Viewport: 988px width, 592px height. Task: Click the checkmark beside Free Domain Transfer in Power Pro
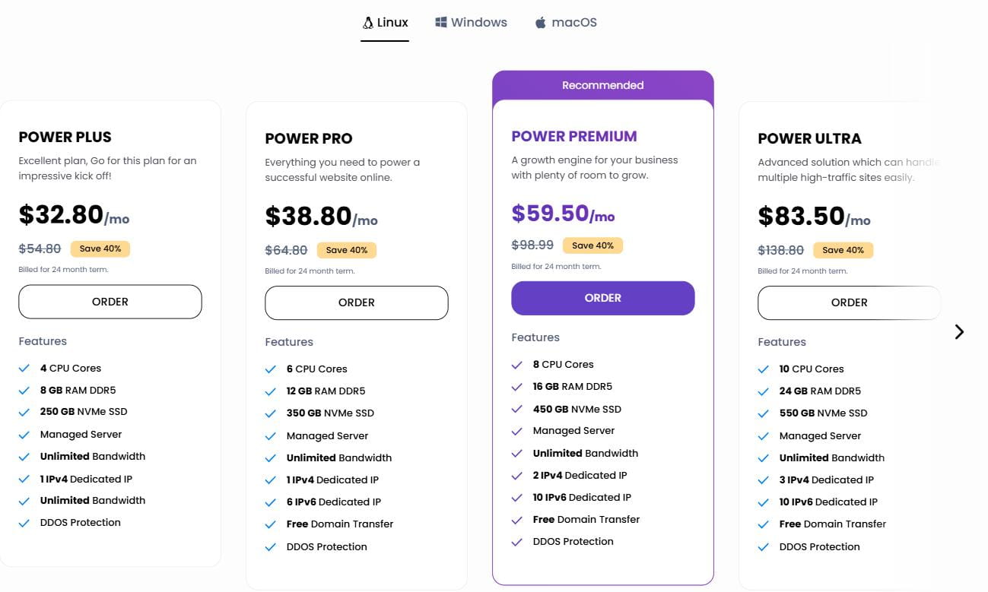tap(271, 524)
